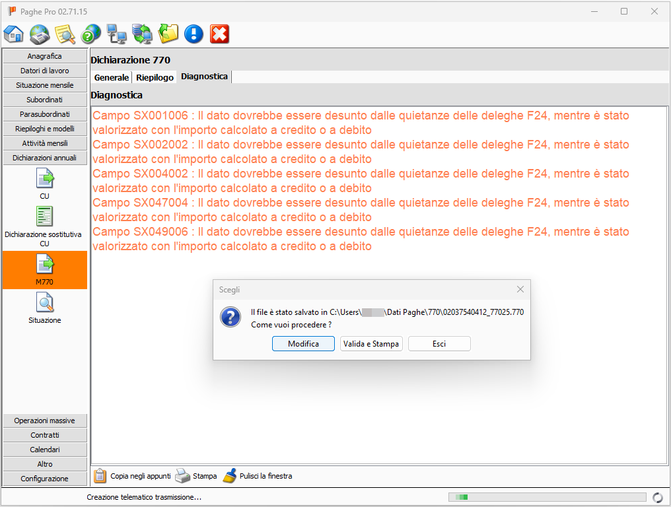Screen dimensions: 671x507
Task: Expand the Anagrafica sidebar section
Action: point(45,56)
